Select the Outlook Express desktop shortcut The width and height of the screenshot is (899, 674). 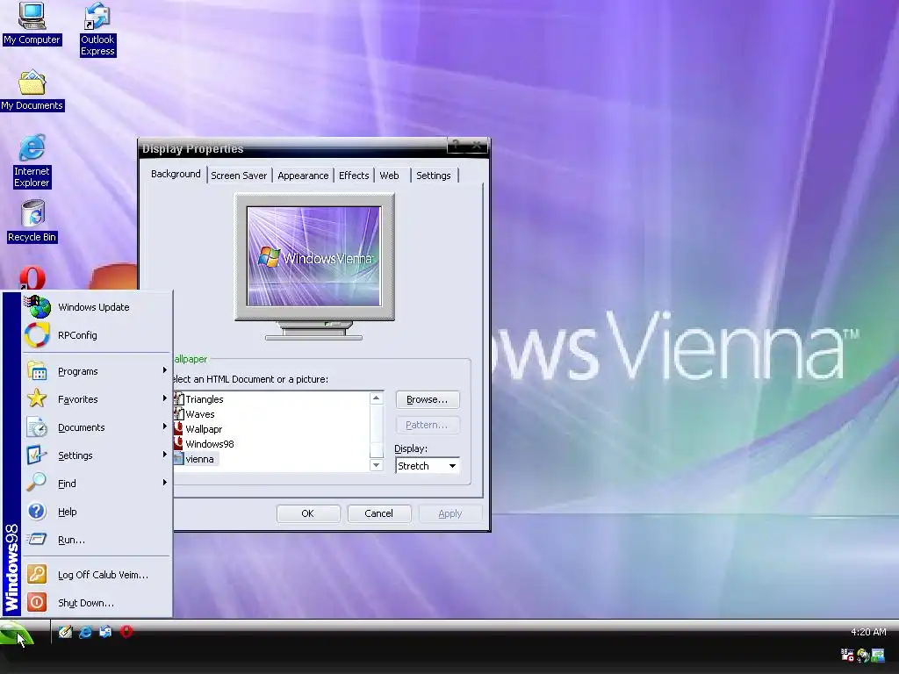tap(97, 30)
